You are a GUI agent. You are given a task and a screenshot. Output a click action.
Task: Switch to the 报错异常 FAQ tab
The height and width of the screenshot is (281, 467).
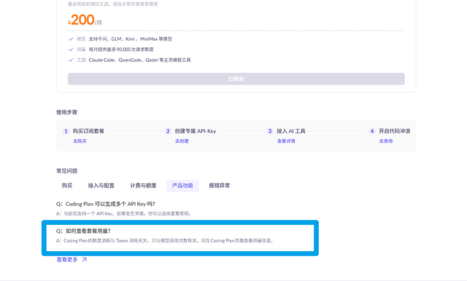point(219,186)
